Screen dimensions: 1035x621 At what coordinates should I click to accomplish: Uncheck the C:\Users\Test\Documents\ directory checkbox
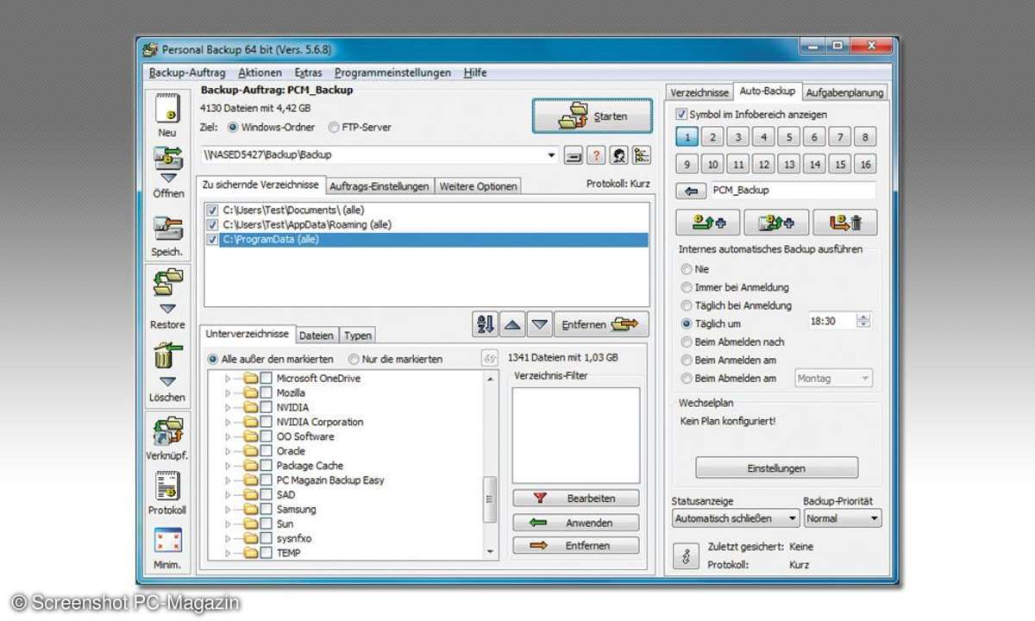(x=213, y=210)
